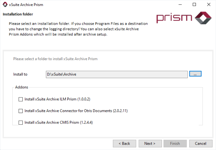Click the Program Files instruction paragraph
This screenshot has width=216, height=150.
pos(78,29)
